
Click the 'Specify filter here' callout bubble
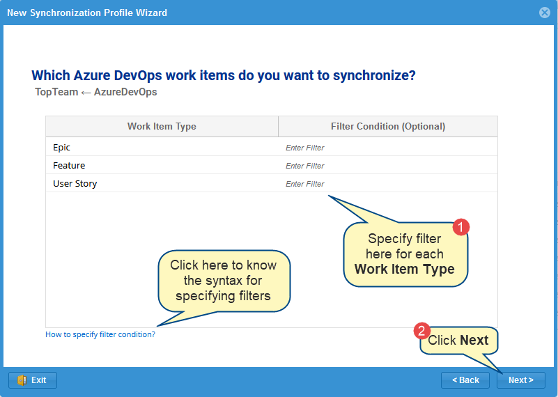(x=404, y=255)
